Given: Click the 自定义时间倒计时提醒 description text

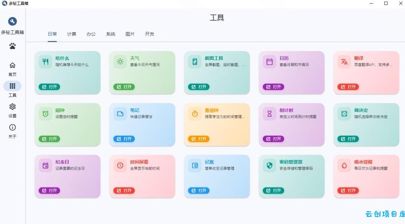Looking at the screenshot, I should pos(298,117).
